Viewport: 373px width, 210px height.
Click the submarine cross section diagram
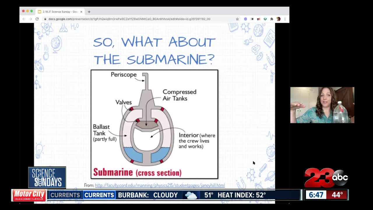pos(154,124)
